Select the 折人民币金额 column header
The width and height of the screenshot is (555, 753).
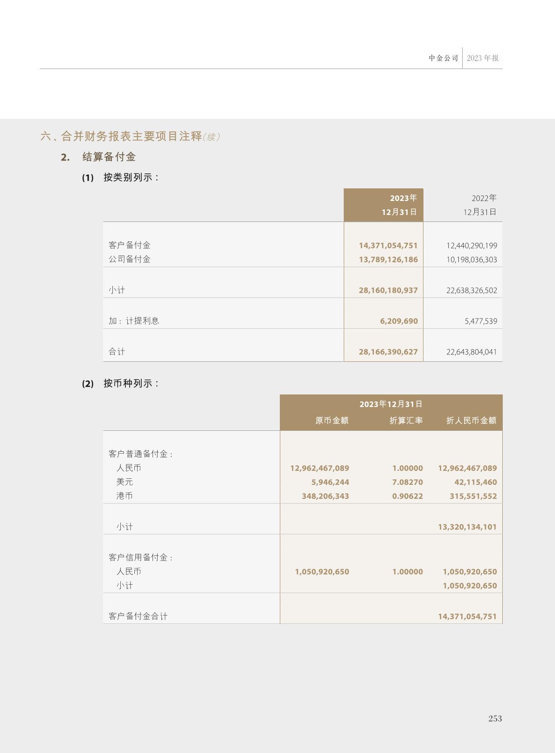[x=471, y=421]
